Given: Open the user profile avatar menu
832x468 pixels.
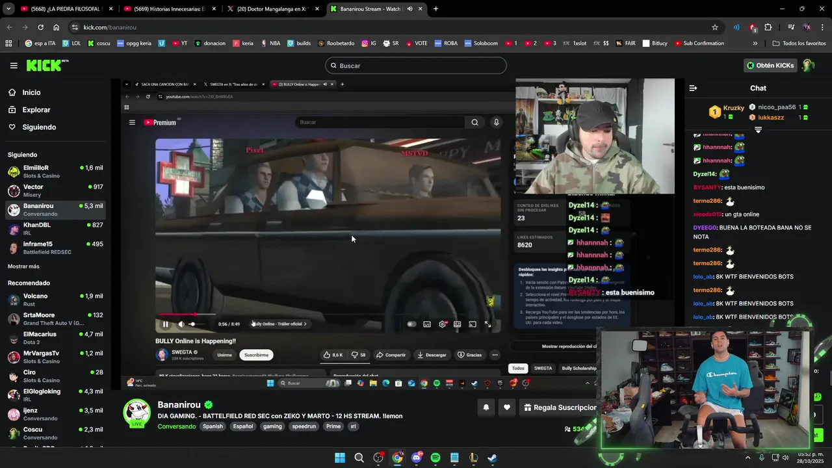Looking at the screenshot, I should coord(808,66).
